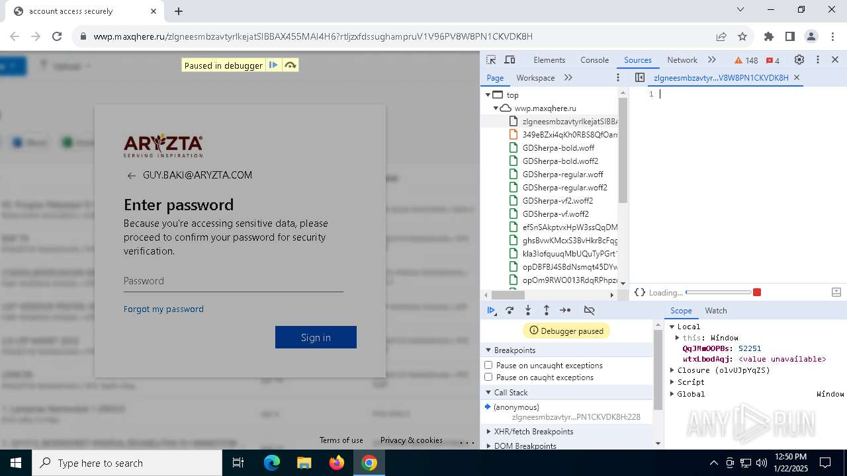Open the Terms of use link
Screen dimensions: 847x476
tap(341, 440)
